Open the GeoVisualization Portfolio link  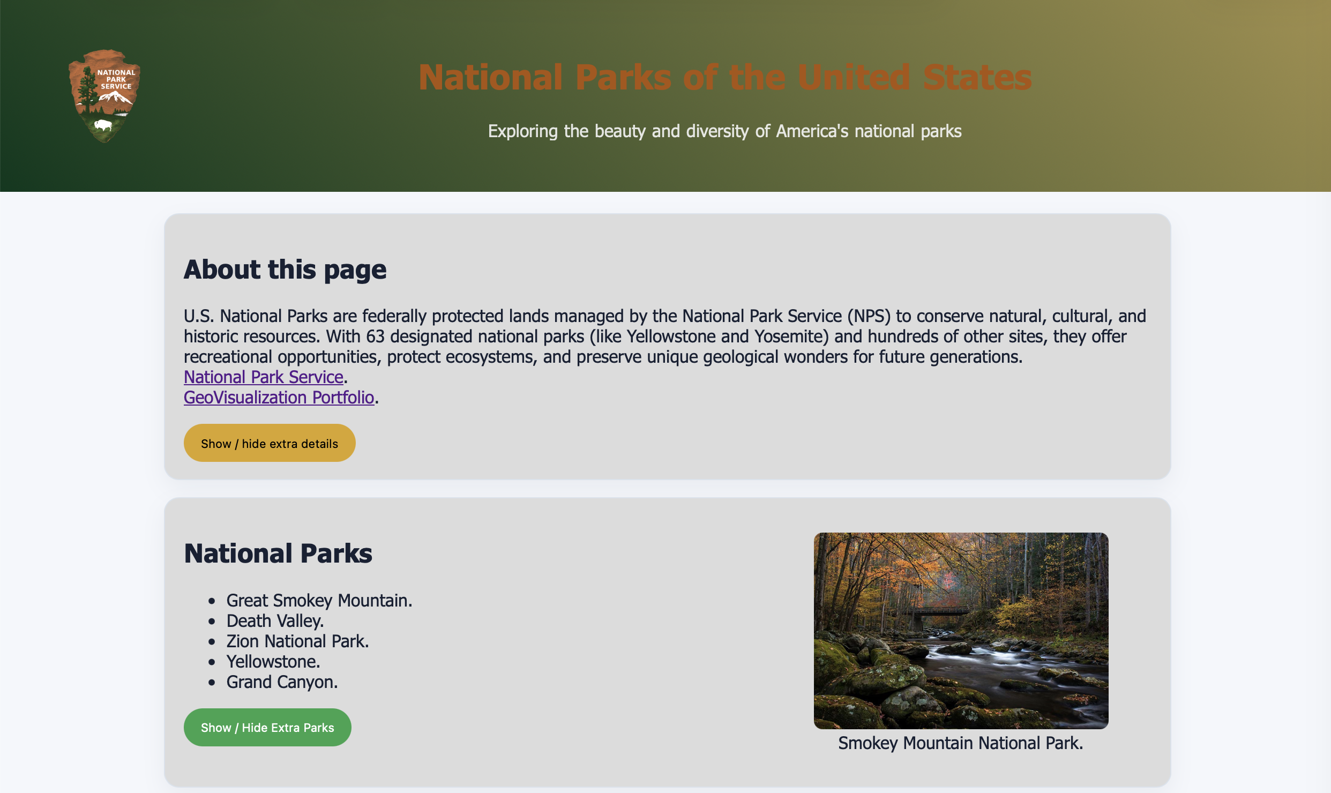pos(279,398)
